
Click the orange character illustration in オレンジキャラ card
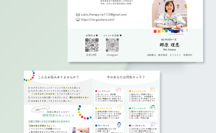coord(153,90)
